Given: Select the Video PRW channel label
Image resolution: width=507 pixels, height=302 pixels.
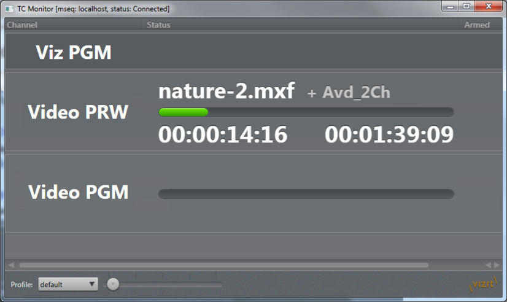Looking at the screenshot, I should [x=78, y=112].
